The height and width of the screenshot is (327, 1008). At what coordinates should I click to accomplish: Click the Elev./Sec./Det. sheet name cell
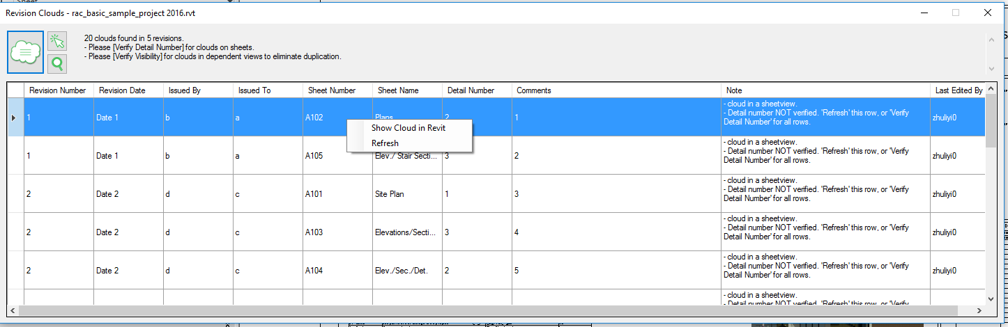click(x=407, y=270)
